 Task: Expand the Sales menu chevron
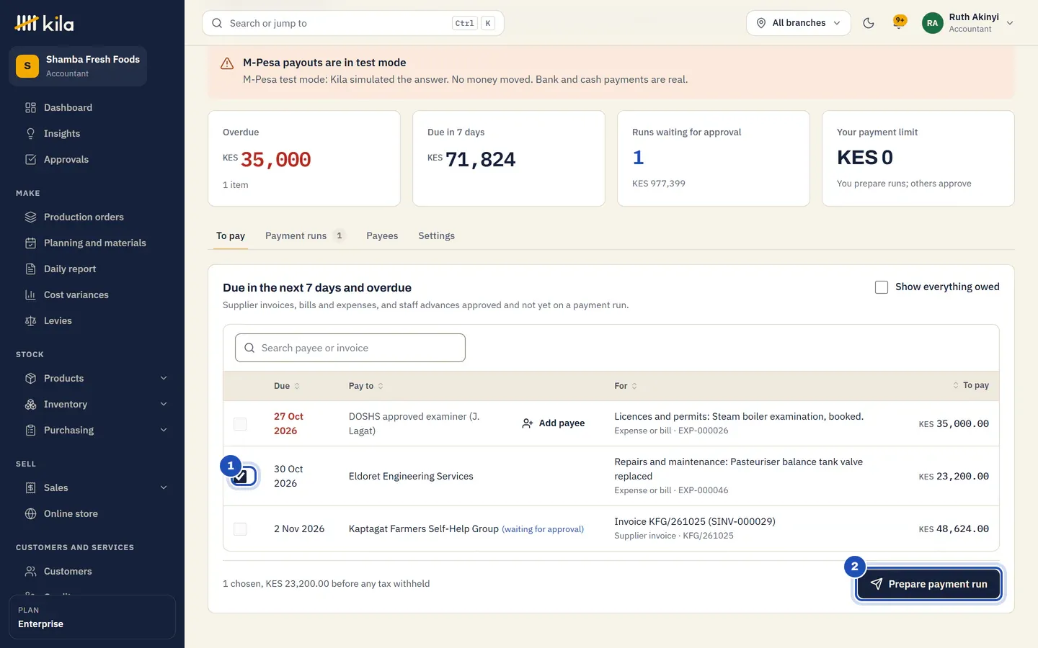click(164, 488)
